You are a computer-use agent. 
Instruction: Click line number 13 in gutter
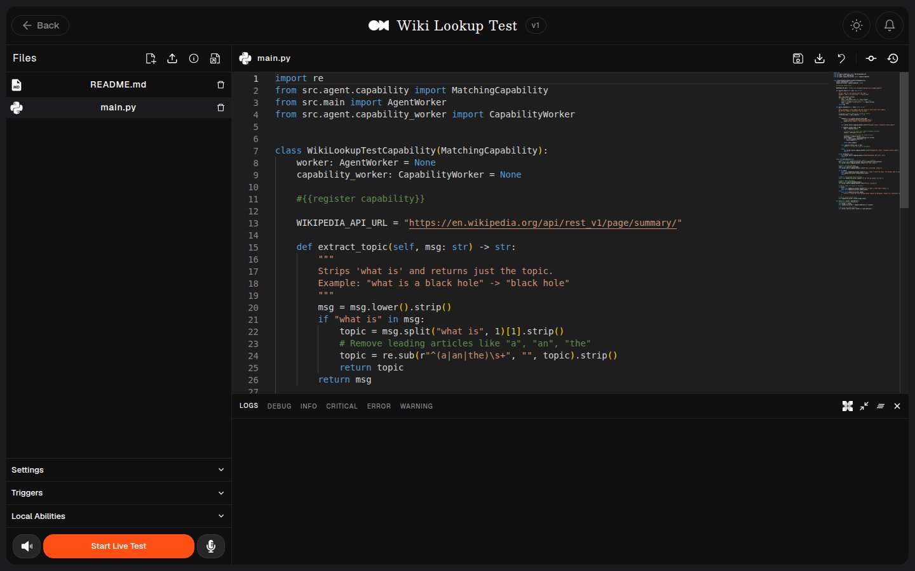point(253,223)
